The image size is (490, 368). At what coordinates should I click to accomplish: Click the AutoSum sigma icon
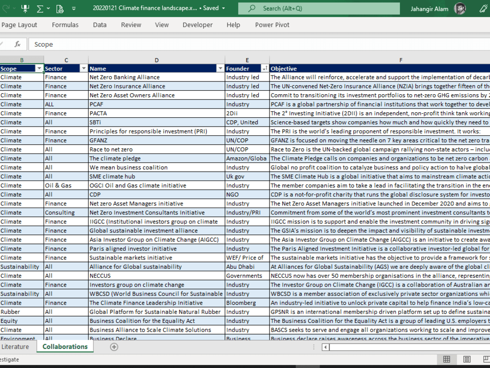point(40,8)
